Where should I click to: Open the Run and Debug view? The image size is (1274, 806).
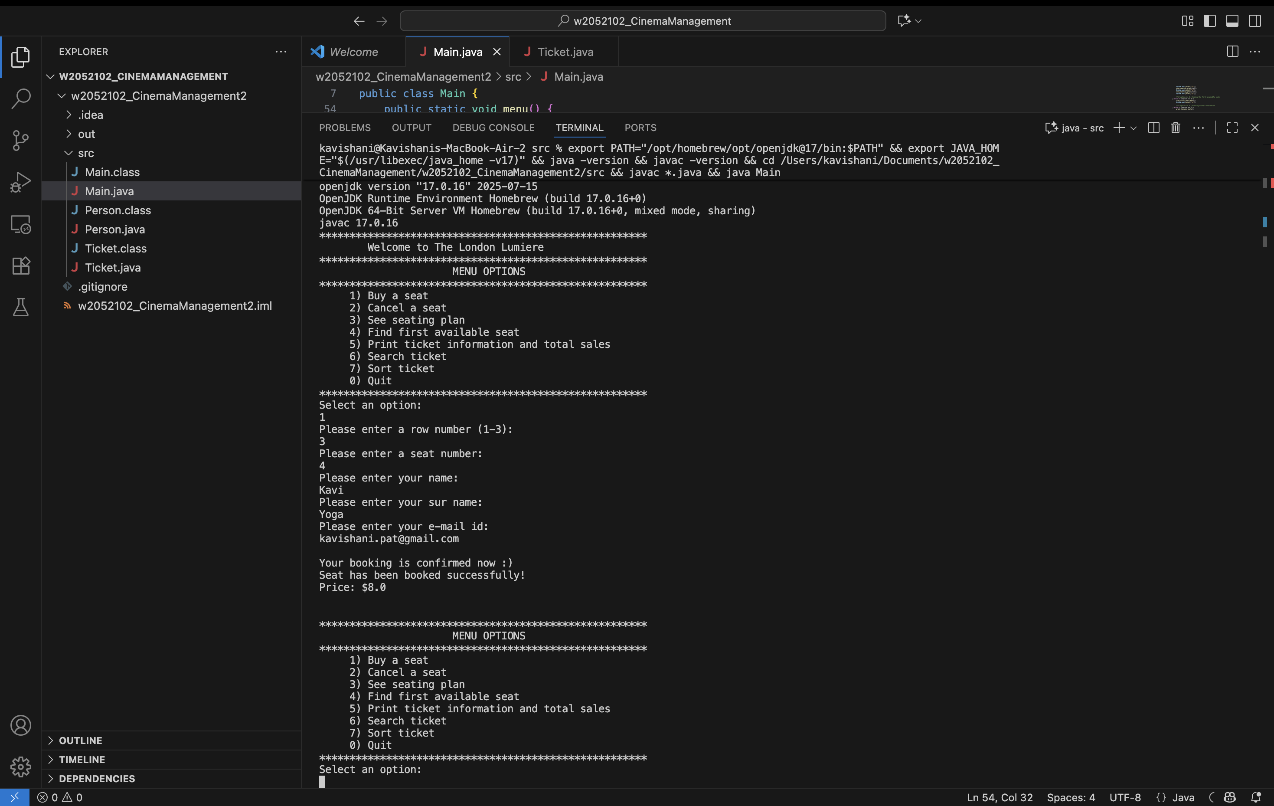(x=21, y=182)
